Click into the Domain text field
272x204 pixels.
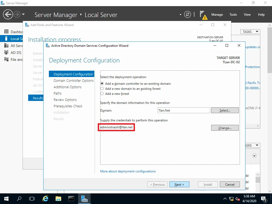point(184,110)
